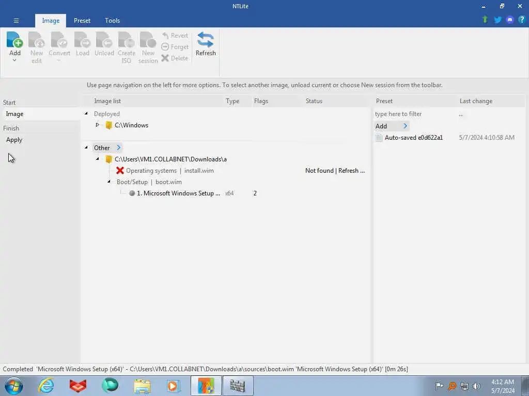Viewport: 529px width, 396px height.
Task: Click the volume speaker tray icon
Action: pos(476,386)
